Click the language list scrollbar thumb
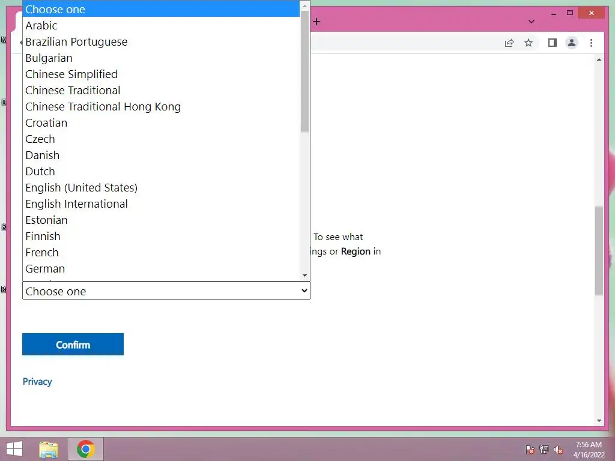This screenshot has width=615, height=461. (x=304, y=71)
